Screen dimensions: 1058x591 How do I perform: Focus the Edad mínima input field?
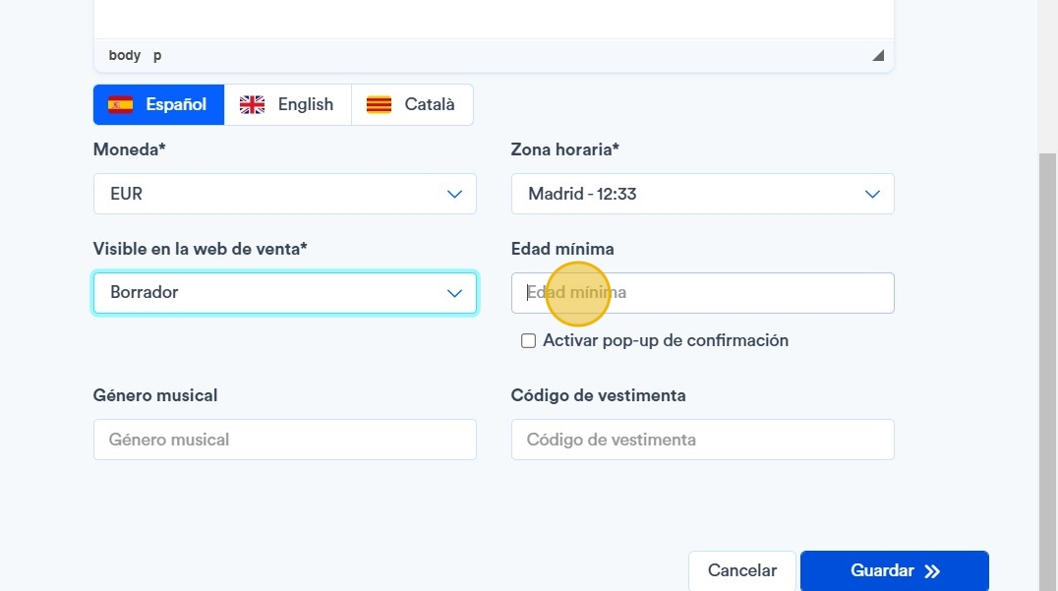(702, 293)
